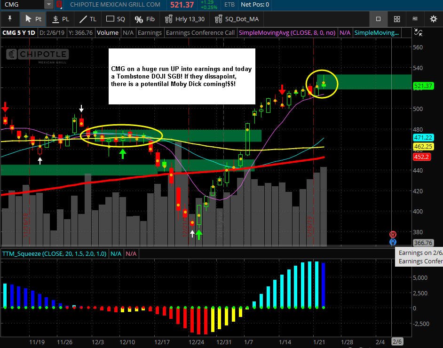The width and height of the screenshot is (443, 348).
Task: Click the truncated cyan SimpleMoving... label
Action: point(377,33)
